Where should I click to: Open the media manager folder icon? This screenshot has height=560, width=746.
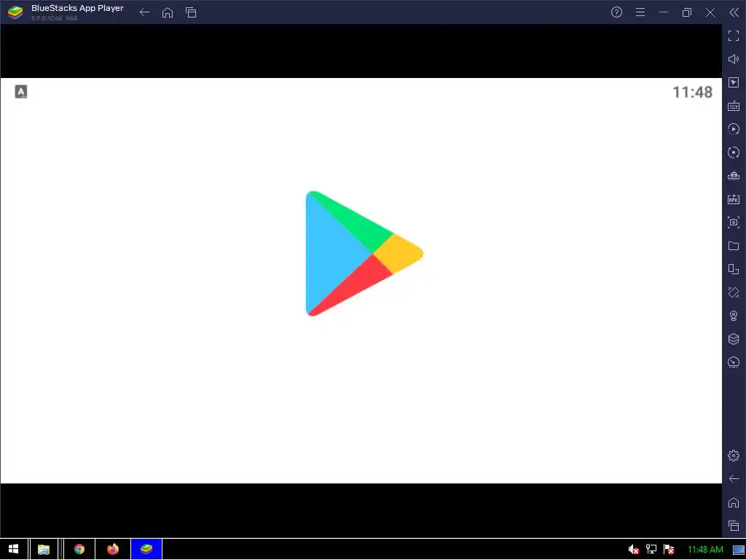pyautogui.click(x=734, y=246)
